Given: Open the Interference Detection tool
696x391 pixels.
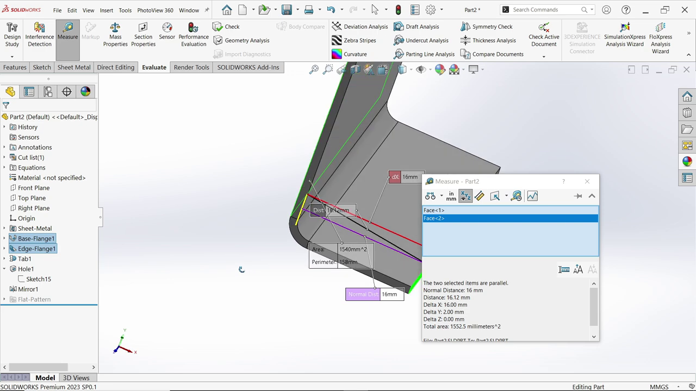Looking at the screenshot, I should pyautogui.click(x=39, y=34).
